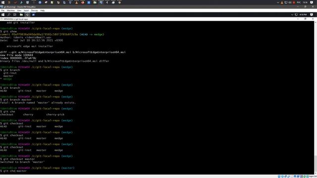Open the guest Action Center notifications
The image size is (317, 178).
[x=312, y=15]
